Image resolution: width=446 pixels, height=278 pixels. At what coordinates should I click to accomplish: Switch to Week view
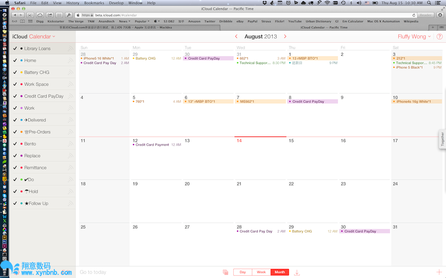261,272
